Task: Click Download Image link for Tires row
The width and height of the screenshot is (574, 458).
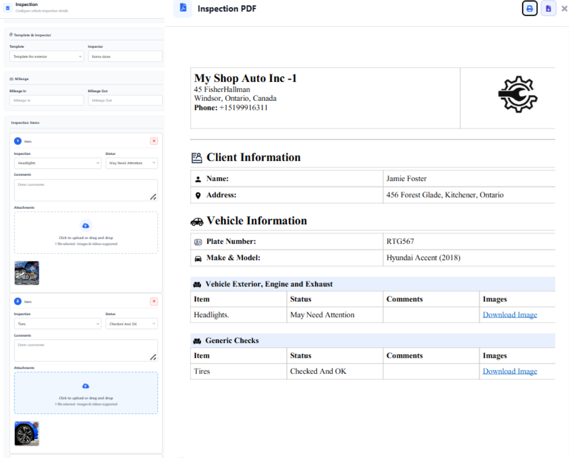Action: point(509,371)
